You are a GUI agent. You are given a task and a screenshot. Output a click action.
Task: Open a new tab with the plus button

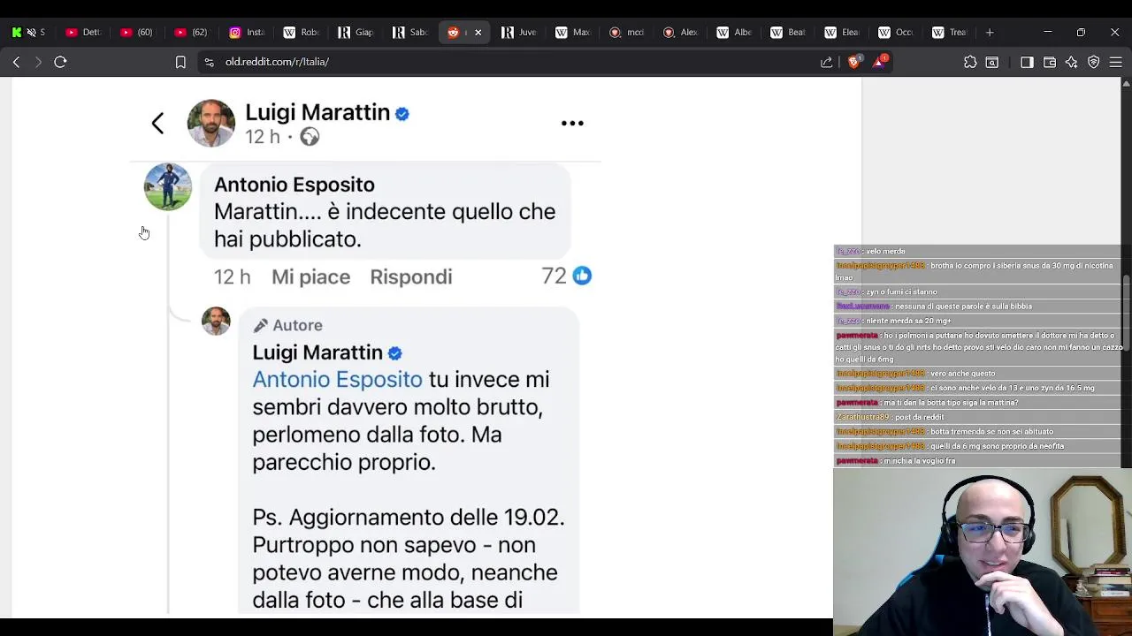coord(990,32)
